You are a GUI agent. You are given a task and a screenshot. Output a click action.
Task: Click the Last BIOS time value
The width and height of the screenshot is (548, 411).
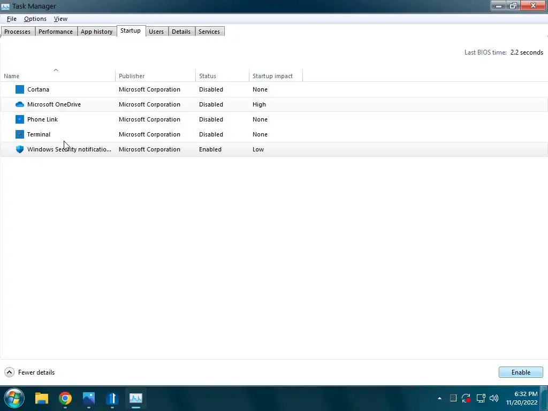527,52
